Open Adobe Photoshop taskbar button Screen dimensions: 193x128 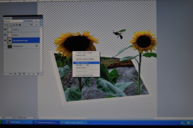pyautogui.click(x=46, y=122)
